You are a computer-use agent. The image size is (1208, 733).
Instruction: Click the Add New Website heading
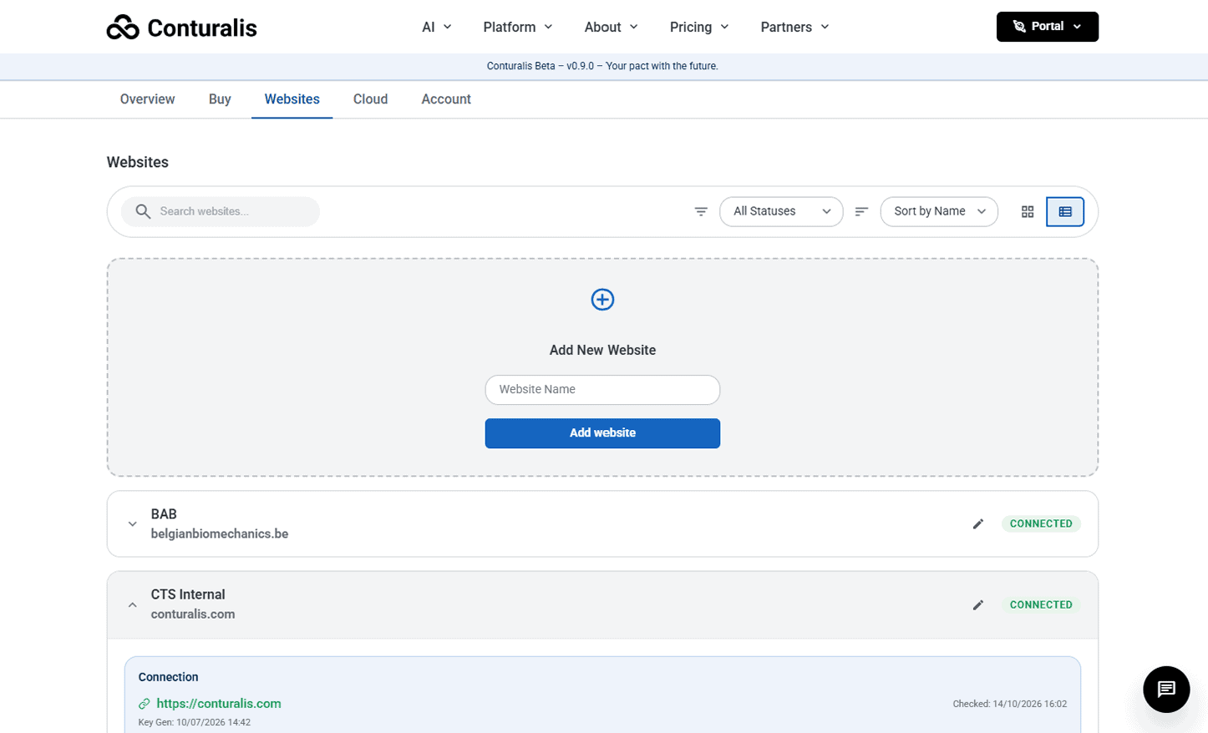(x=602, y=351)
